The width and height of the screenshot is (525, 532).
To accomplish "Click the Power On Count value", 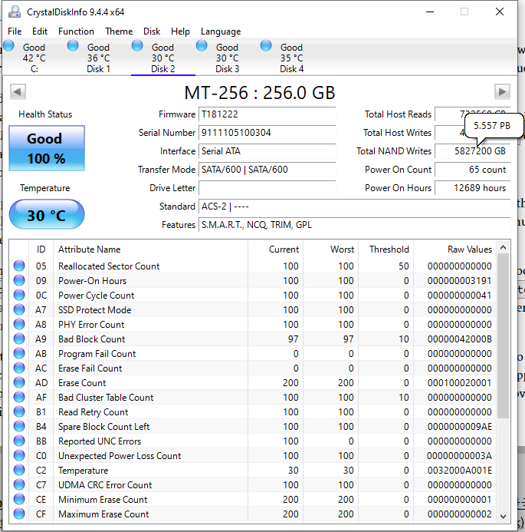I will click(x=472, y=170).
